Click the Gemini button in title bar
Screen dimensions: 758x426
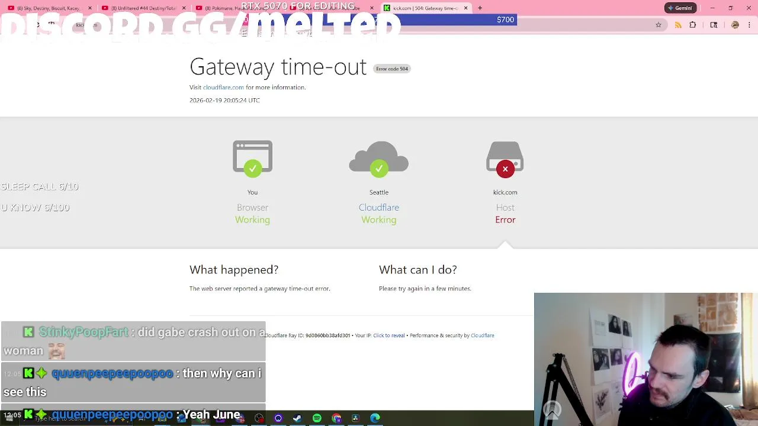click(x=680, y=8)
